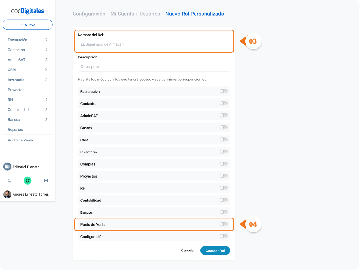
Task: Toggle on Punto de Venta access
Action: pyautogui.click(x=224, y=224)
